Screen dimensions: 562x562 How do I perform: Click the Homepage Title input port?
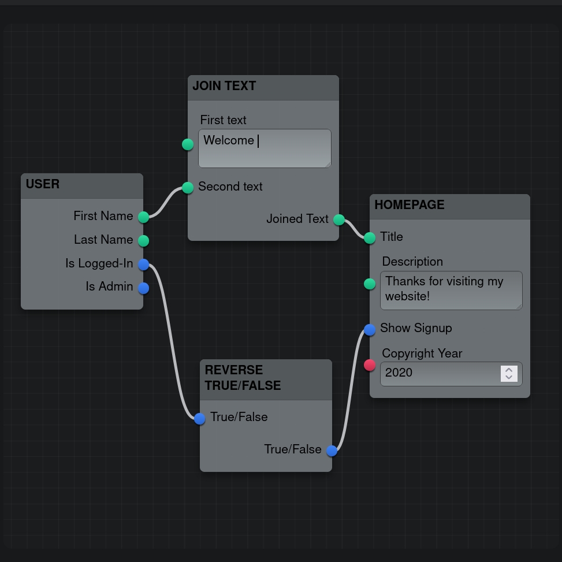370,237
